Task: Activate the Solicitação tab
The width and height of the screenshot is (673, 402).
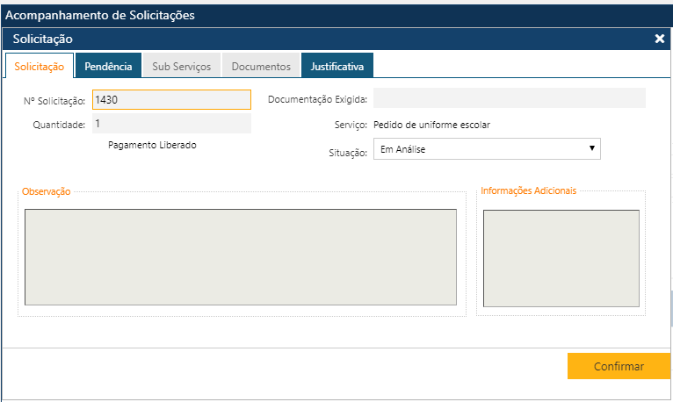Action: tap(40, 66)
